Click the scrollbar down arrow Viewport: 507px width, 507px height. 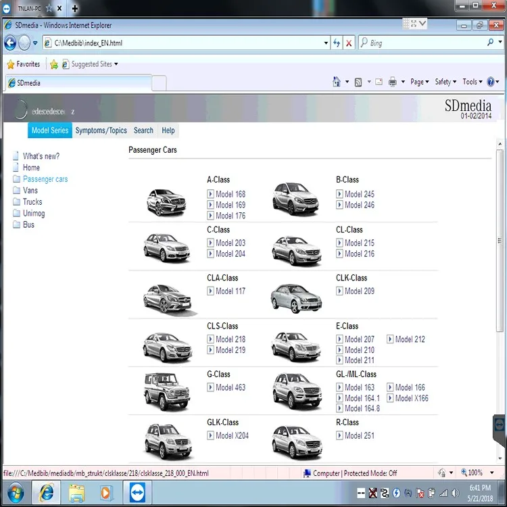click(500, 458)
